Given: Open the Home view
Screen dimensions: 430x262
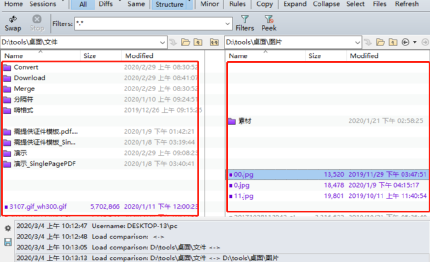Looking at the screenshot, I should coord(13,4).
